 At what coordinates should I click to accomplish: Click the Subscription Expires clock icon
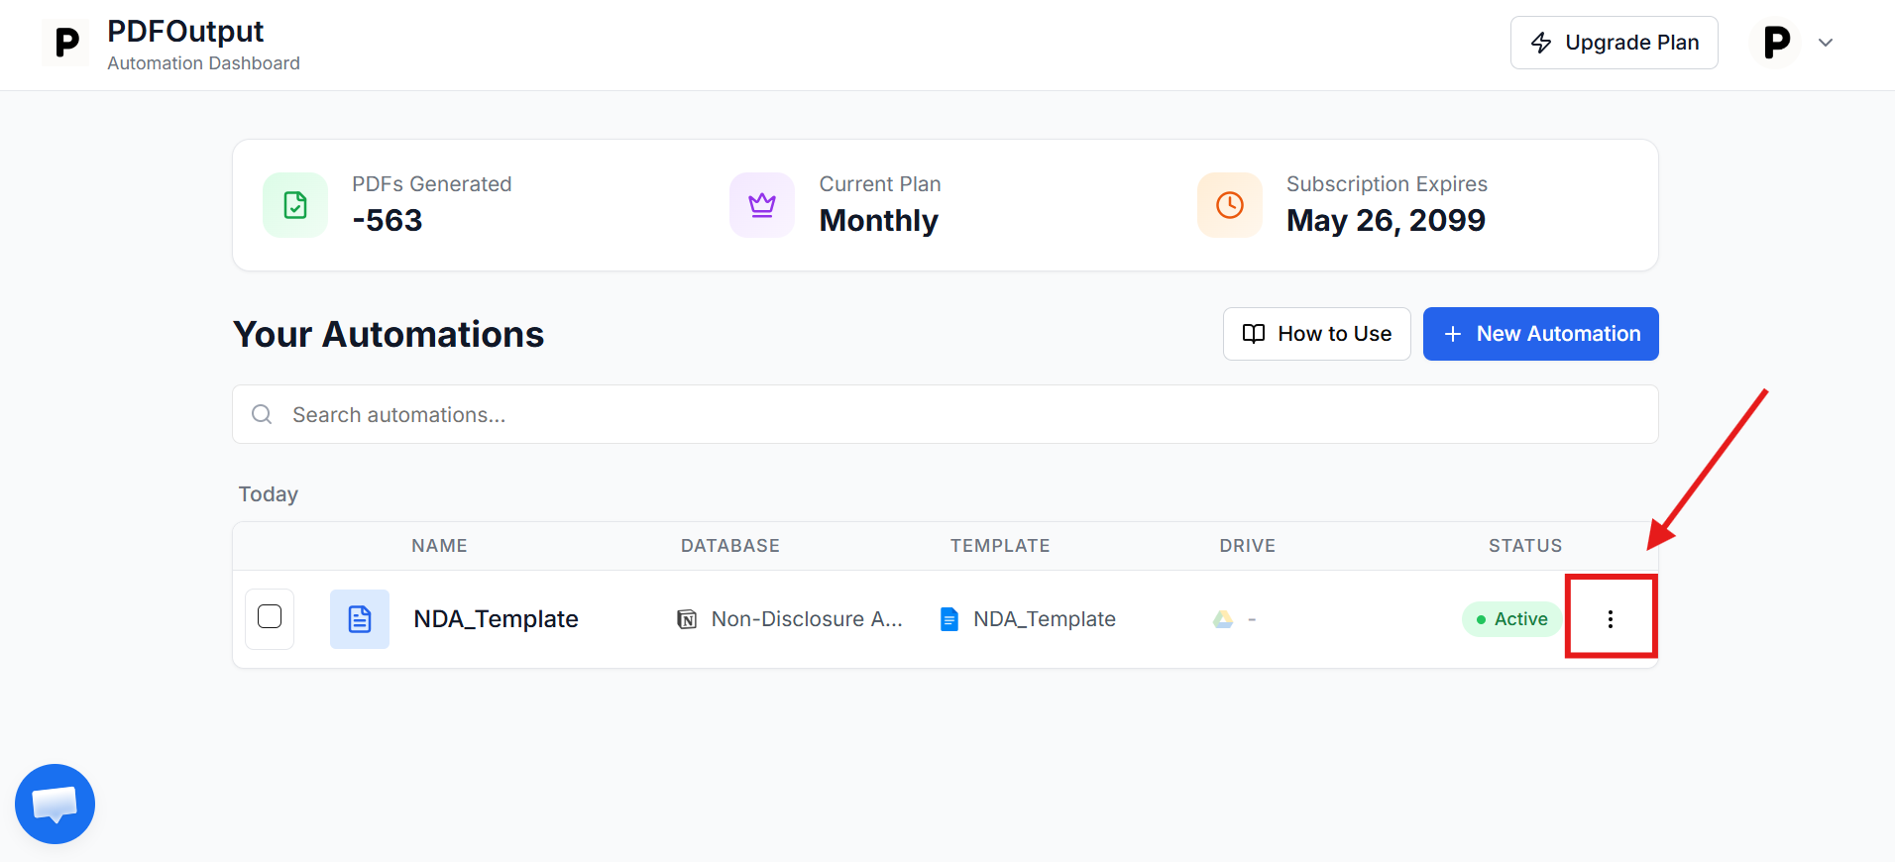click(1230, 205)
